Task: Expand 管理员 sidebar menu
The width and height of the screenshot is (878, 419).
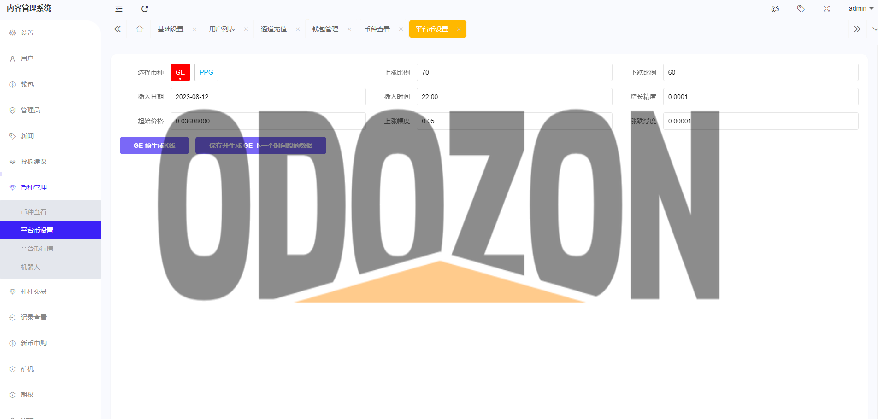Action: [x=51, y=110]
